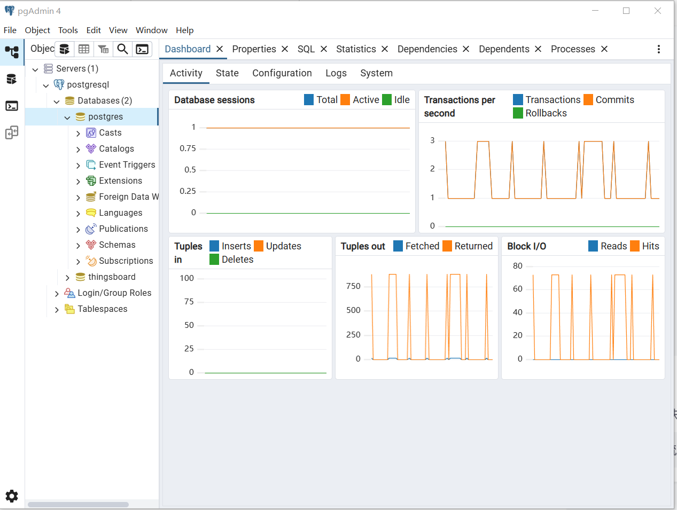This screenshot has width=677, height=510.
Task: Click the green Deletes legend swatch
Action: coord(214,260)
